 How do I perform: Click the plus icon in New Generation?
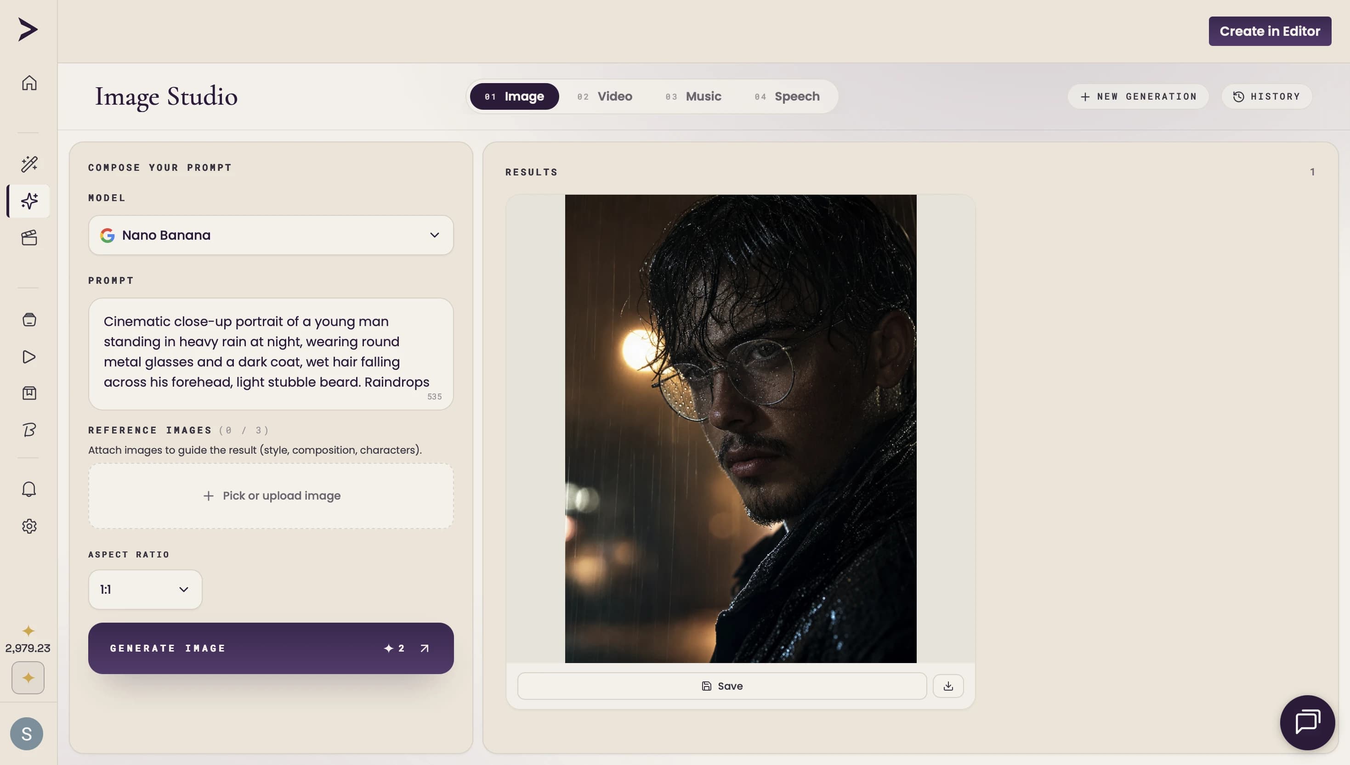pos(1085,97)
